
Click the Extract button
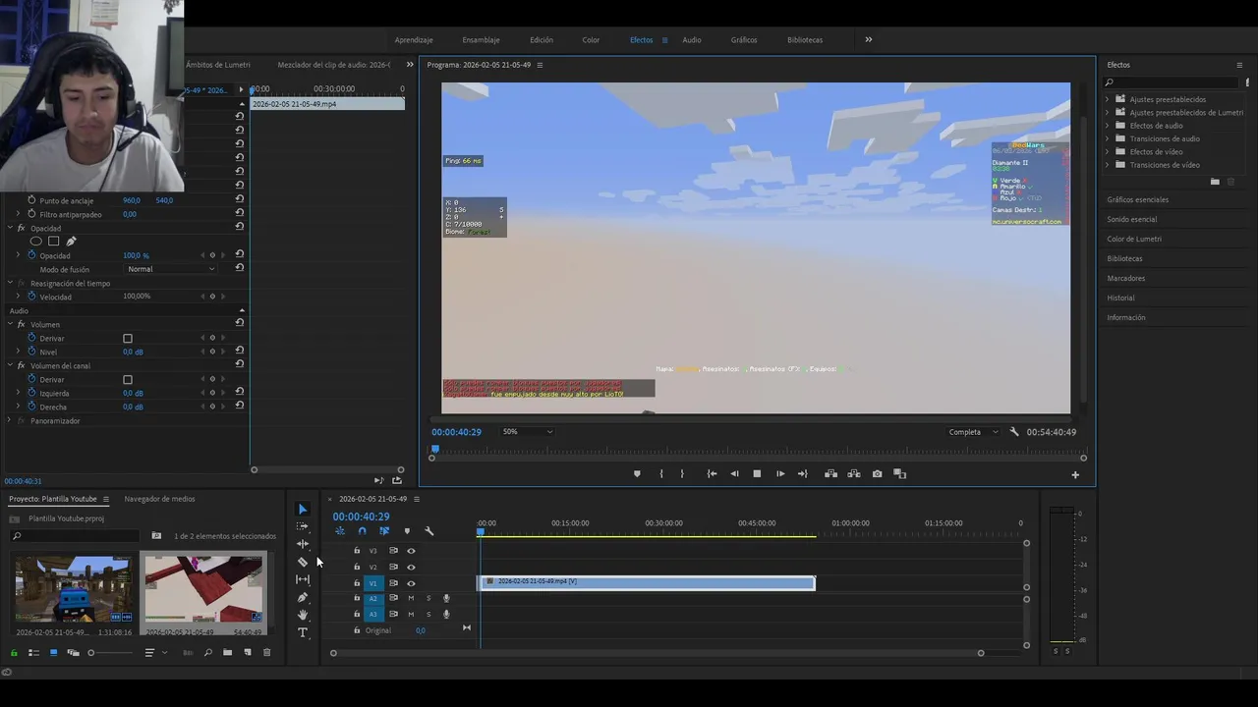click(853, 474)
